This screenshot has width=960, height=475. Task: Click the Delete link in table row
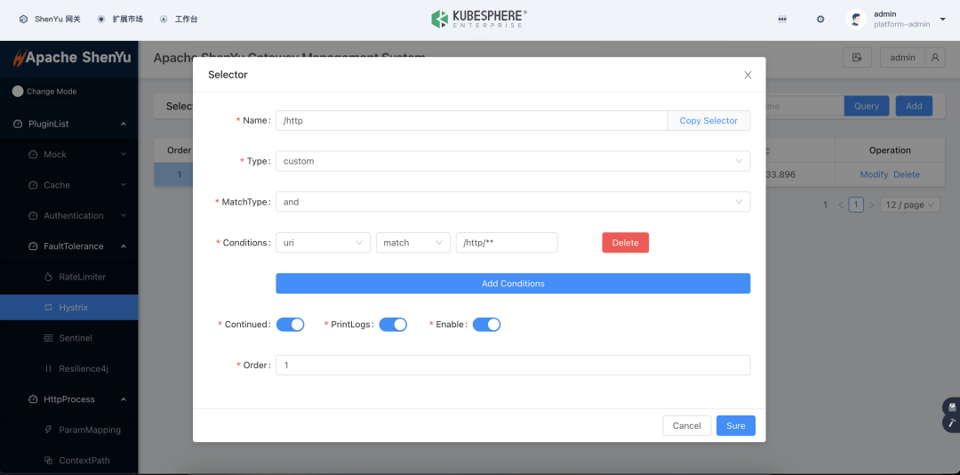907,174
